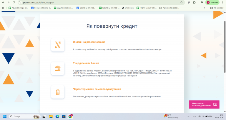Open the Windows Start menu

click(5, 116)
